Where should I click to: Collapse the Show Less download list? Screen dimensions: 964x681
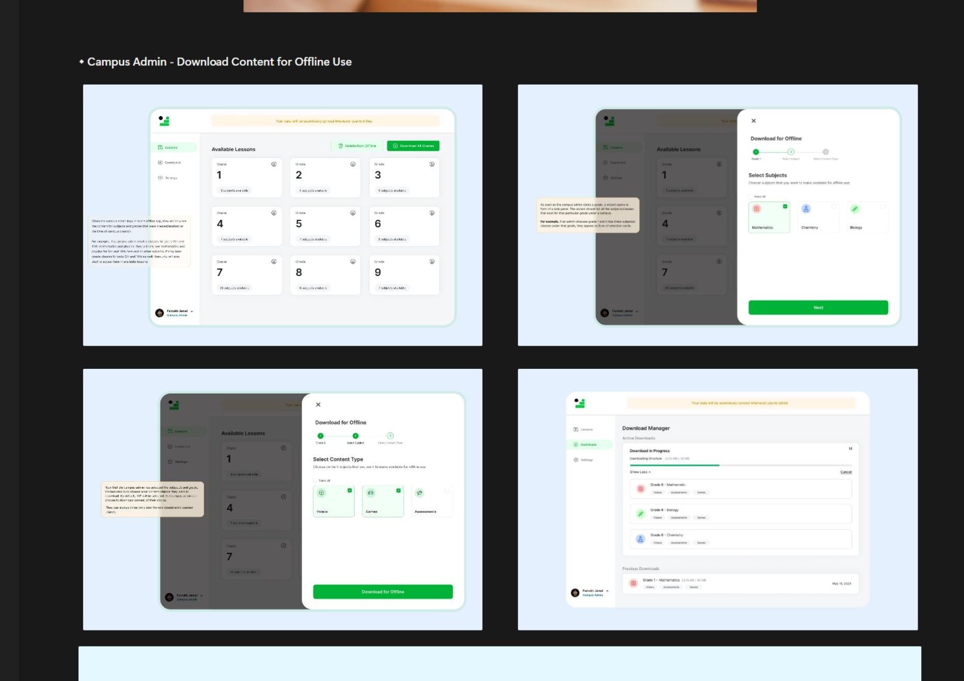[x=640, y=472]
